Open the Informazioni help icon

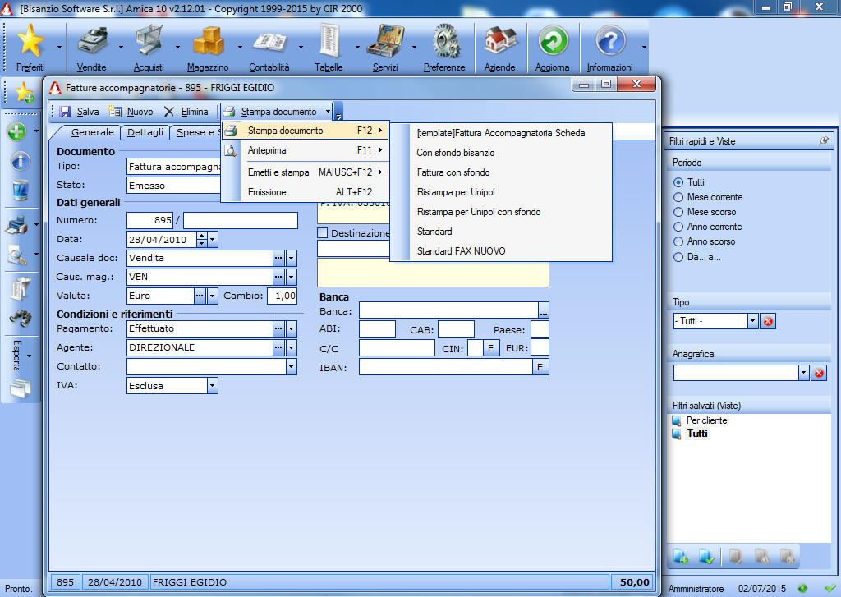click(610, 42)
